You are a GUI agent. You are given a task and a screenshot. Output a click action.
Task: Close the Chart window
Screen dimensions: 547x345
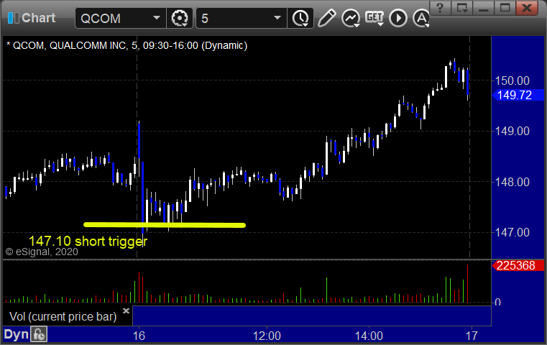527,8
